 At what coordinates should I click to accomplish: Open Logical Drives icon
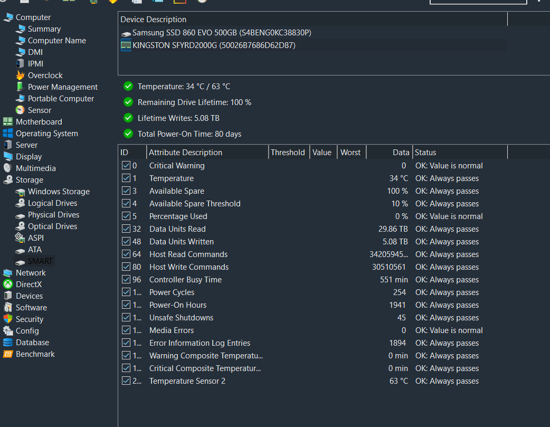[x=21, y=203]
